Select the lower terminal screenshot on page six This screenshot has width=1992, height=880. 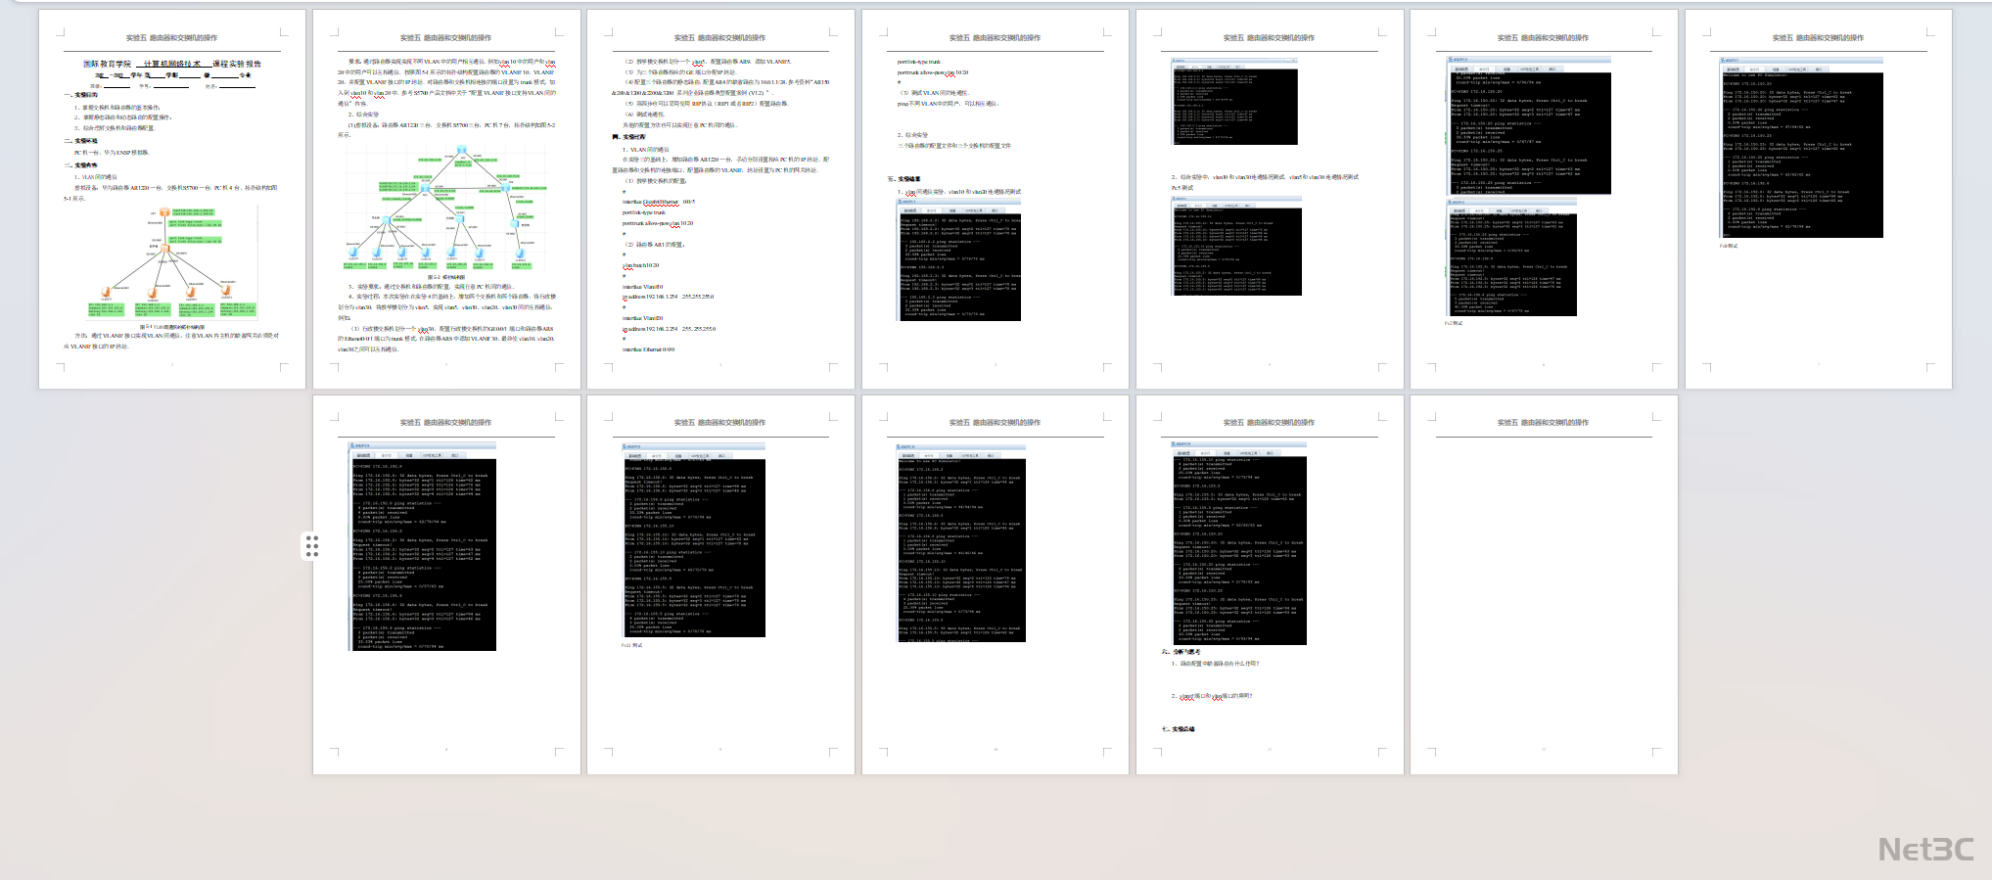click(x=1512, y=257)
